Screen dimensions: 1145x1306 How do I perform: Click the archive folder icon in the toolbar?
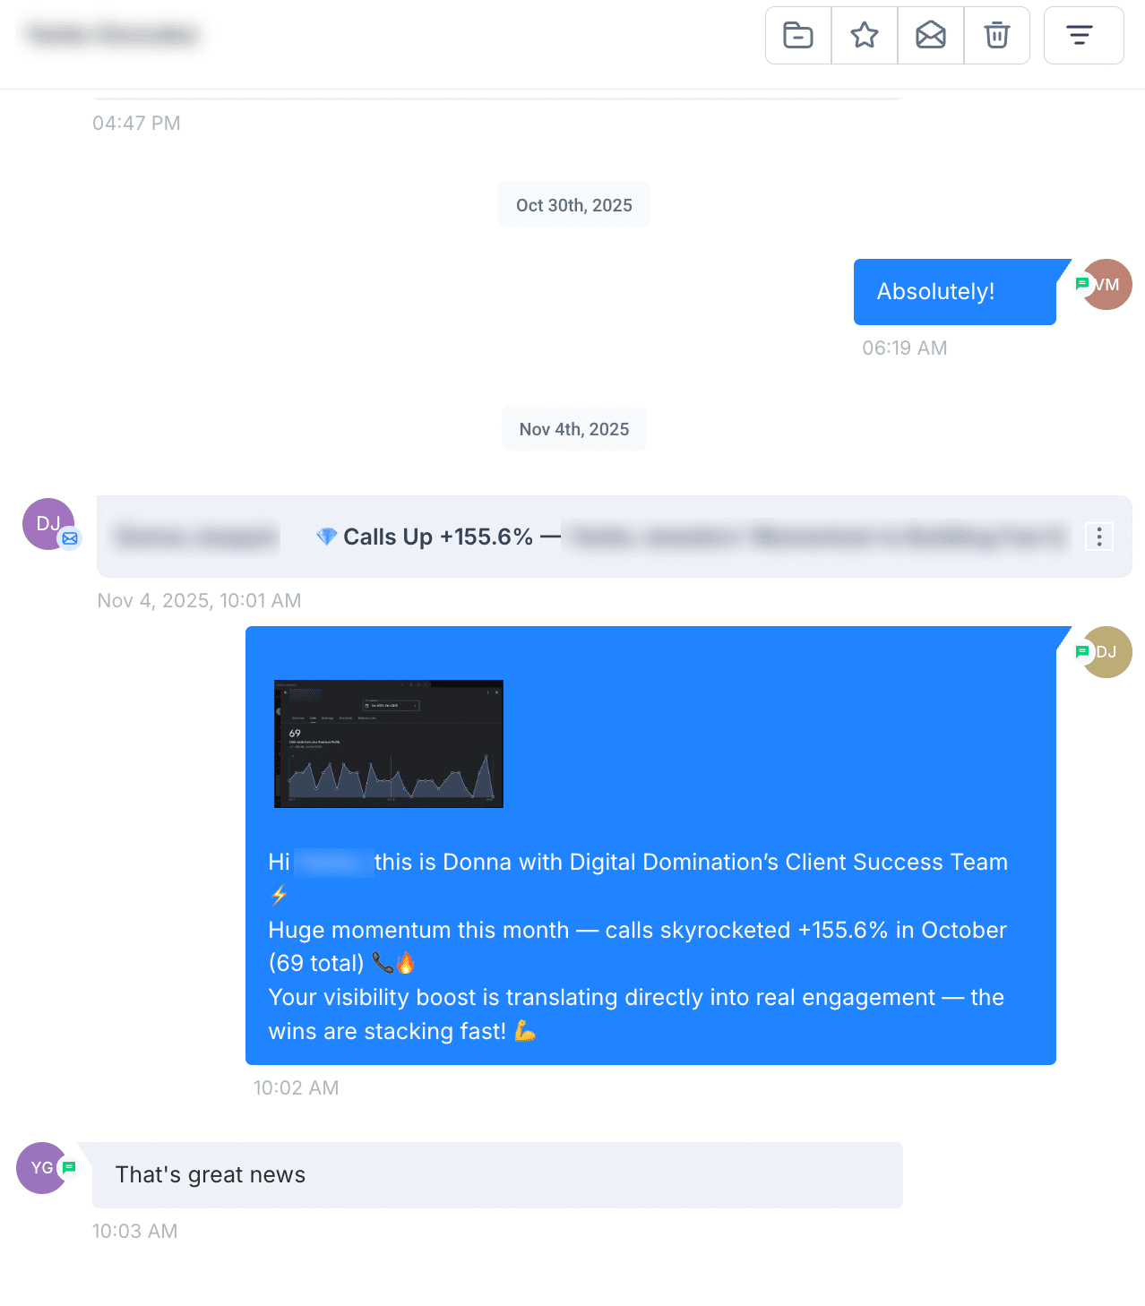[x=798, y=36]
